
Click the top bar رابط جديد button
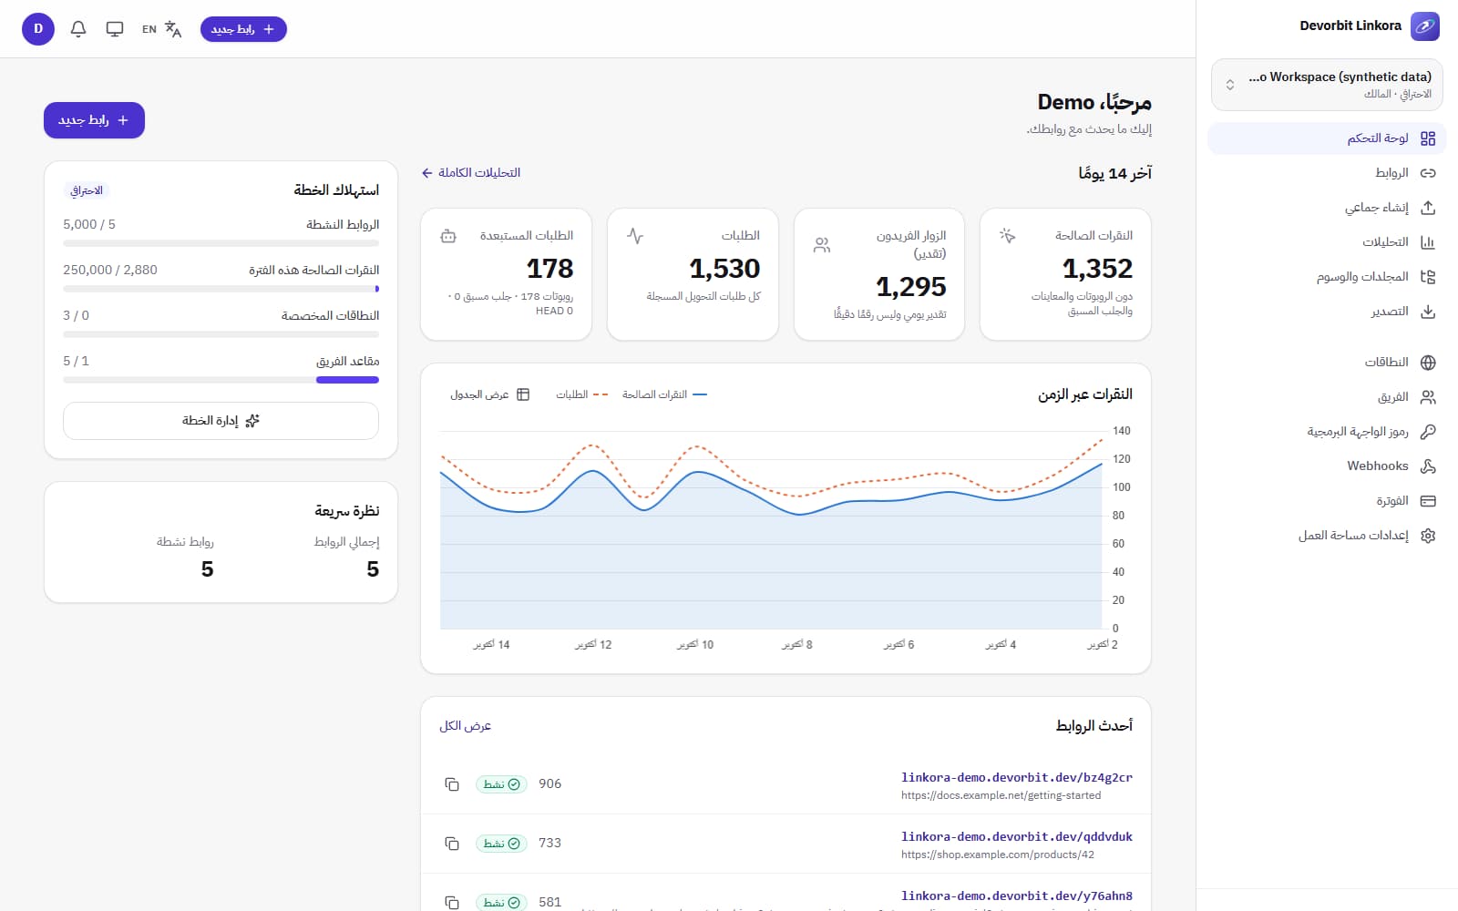pos(243,29)
